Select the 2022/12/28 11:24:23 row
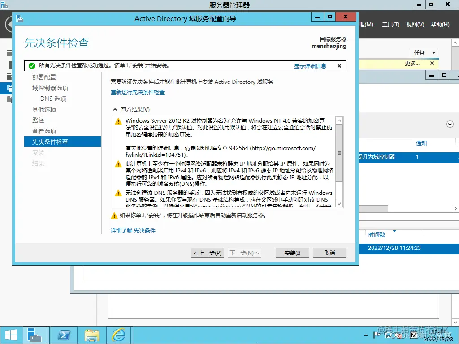This screenshot has height=344, width=459. [409, 248]
